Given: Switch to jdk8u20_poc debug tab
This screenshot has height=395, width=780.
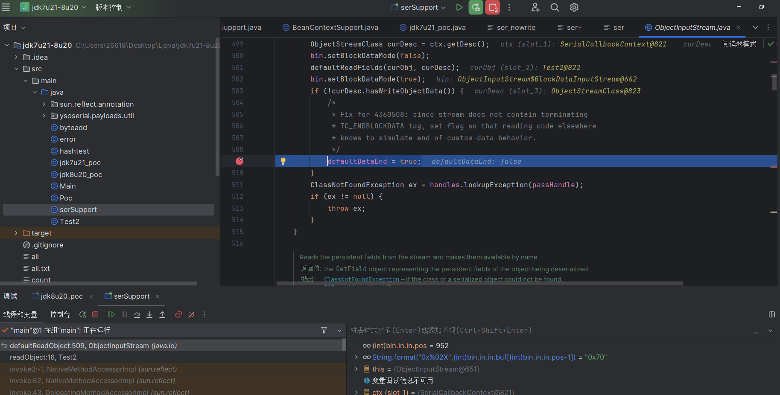Looking at the screenshot, I should (57, 296).
